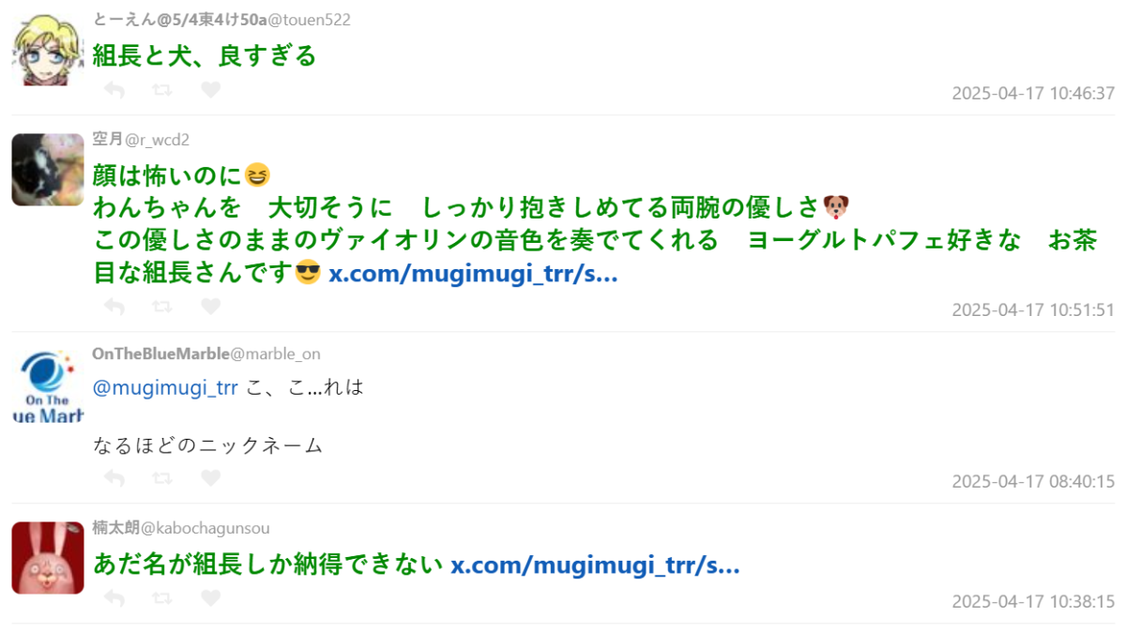Reply to touen522's tweet
This screenshot has width=1126, height=632.
pyautogui.click(x=114, y=90)
